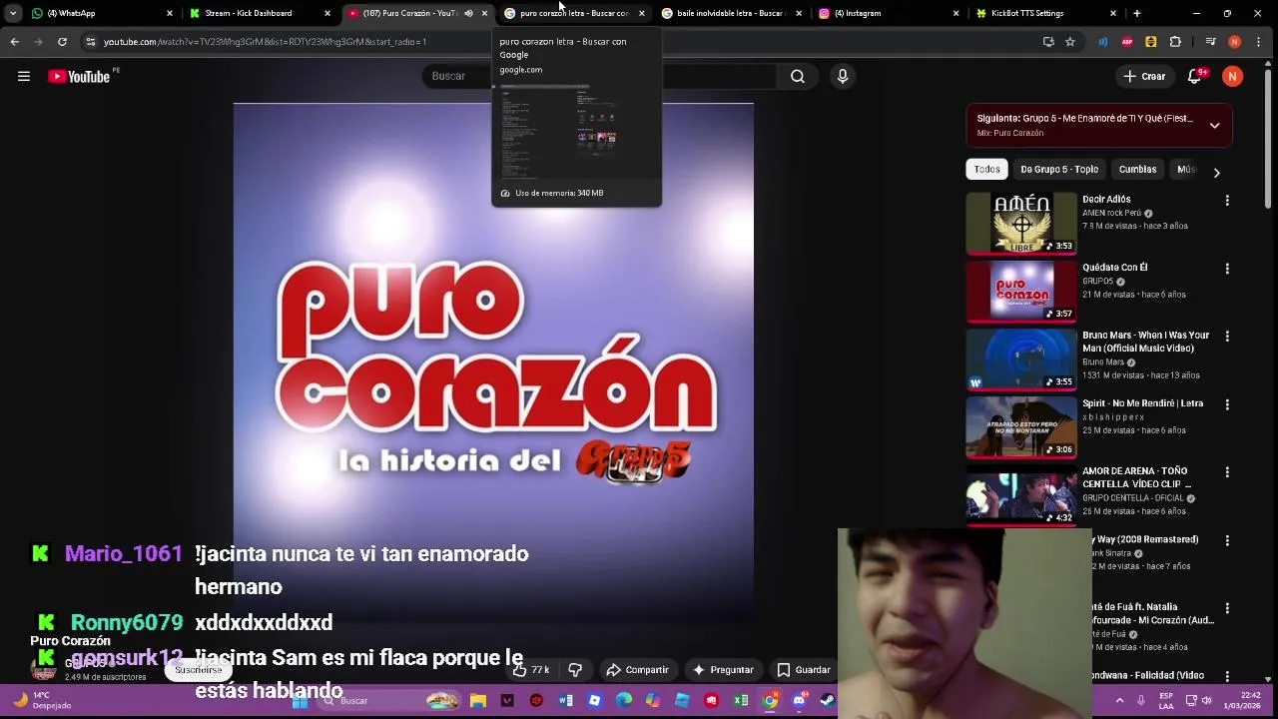Click the Suscribirse button
1278x719 pixels.
199,670
